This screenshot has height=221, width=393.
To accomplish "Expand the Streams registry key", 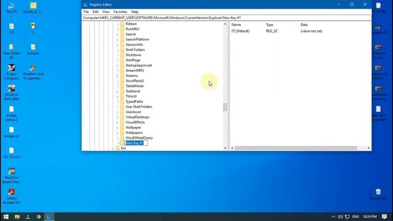I will click(117, 76).
